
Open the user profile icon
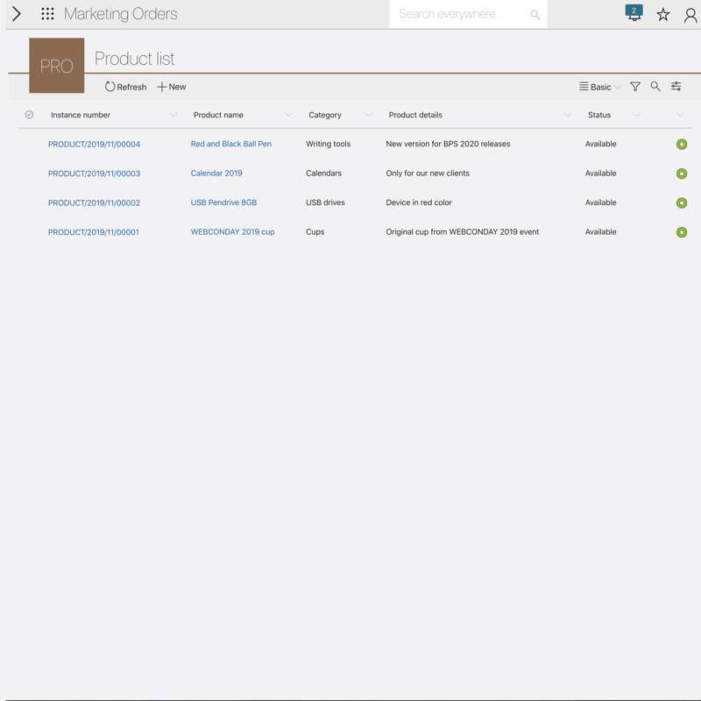pos(690,15)
